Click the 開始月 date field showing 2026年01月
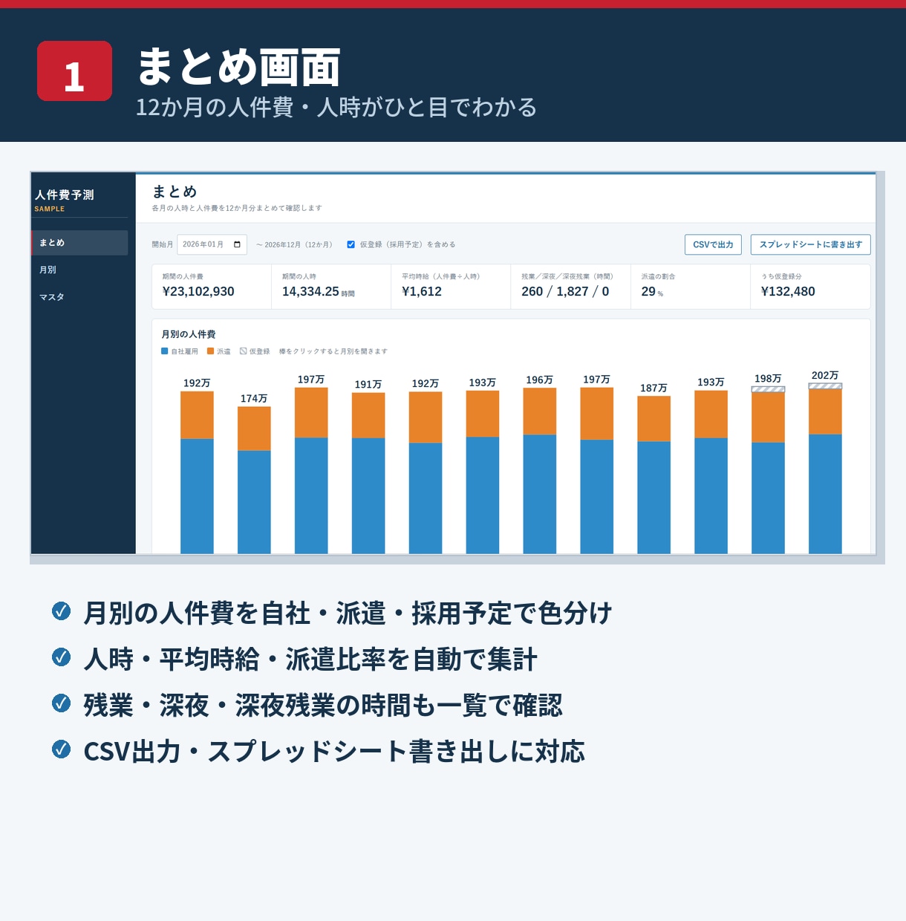The image size is (906, 921). point(212,244)
